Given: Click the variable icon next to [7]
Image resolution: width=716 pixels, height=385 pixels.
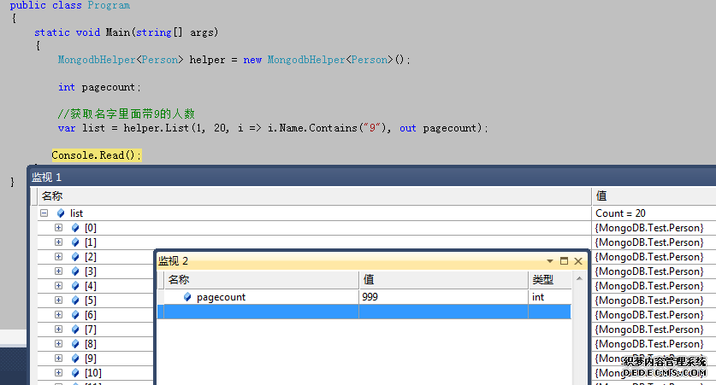Looking at the screenshot, I should tap(75, 330).
